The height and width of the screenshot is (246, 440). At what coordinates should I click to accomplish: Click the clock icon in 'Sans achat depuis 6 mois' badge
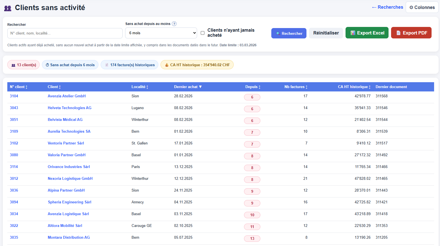[48, 65]
